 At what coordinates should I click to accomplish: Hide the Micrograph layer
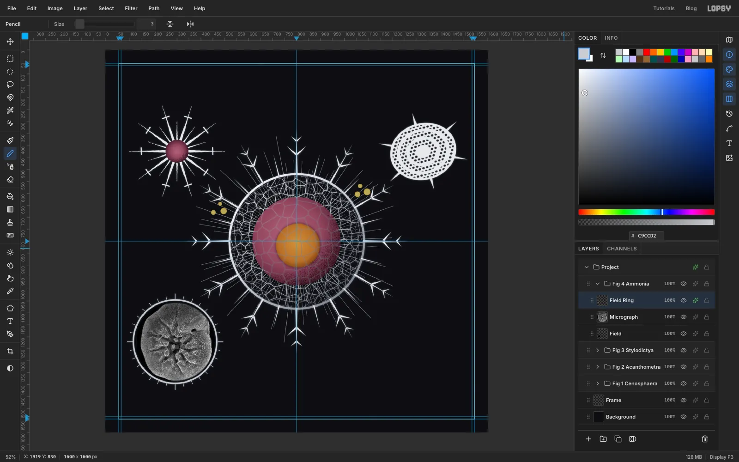684,317
